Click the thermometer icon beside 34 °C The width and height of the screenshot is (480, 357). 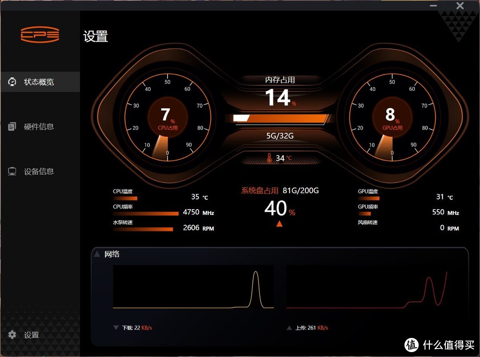click(x=269, y=158)
